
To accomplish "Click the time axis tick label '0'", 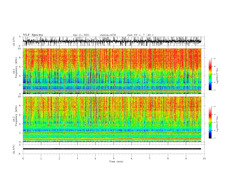I will (23, 159).
